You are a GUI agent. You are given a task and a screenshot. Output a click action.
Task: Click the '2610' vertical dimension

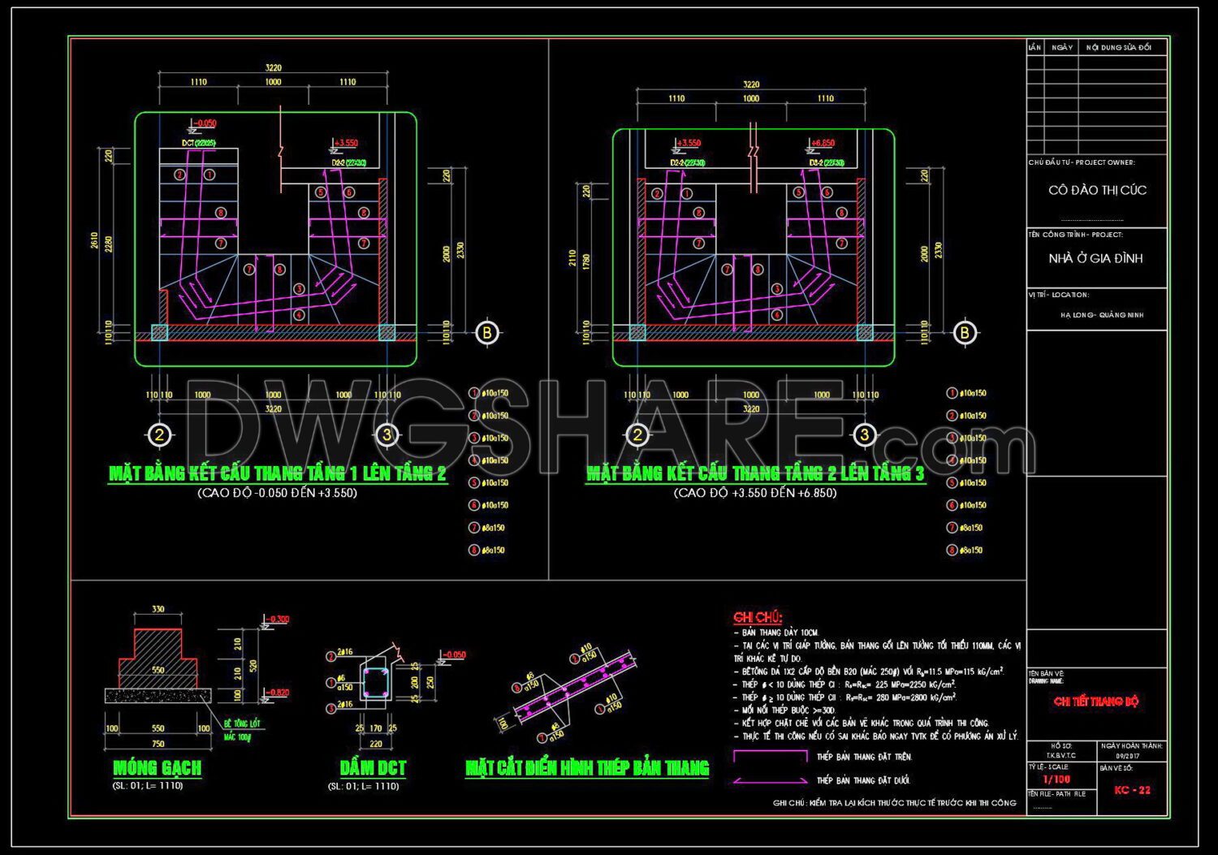tap(95, 240)
